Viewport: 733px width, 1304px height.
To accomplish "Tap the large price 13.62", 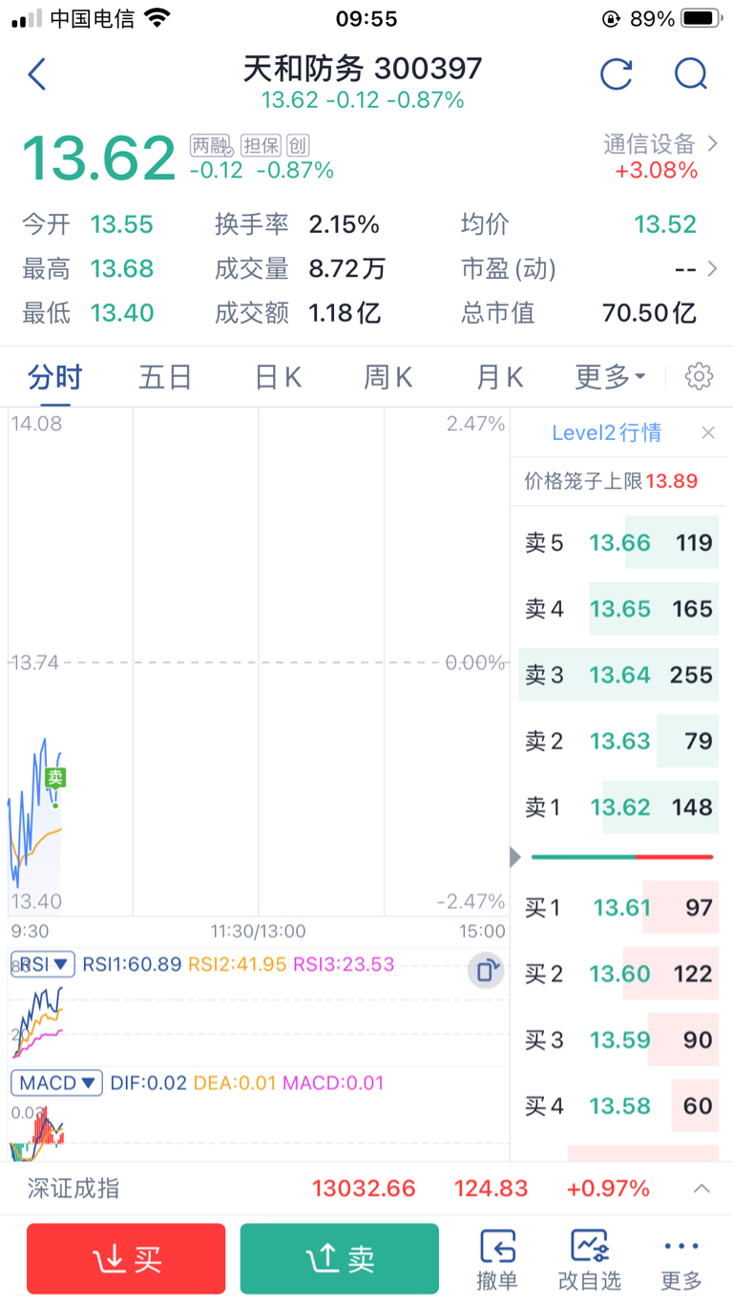I will (x=99, y=158).
